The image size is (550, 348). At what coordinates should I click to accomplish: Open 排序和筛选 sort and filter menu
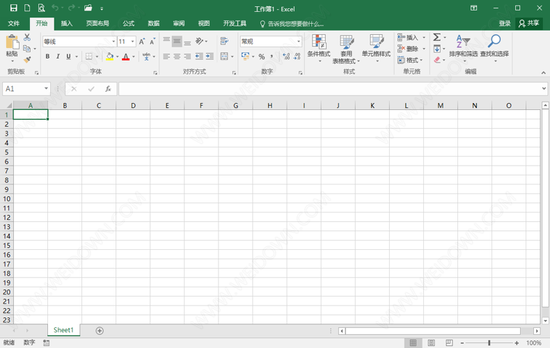click(x=464, y=49)
